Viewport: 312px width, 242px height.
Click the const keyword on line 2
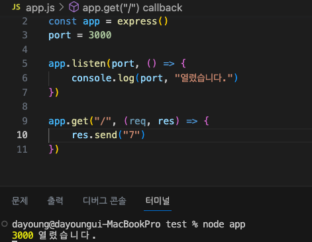(x=63, y=21)
